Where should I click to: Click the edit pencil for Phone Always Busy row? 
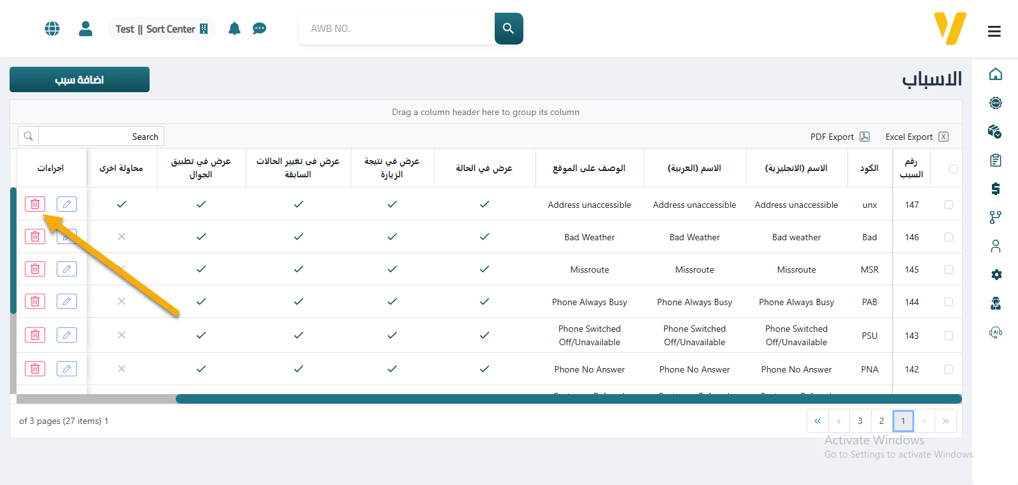pyautogui.click(x=67, y=301)
